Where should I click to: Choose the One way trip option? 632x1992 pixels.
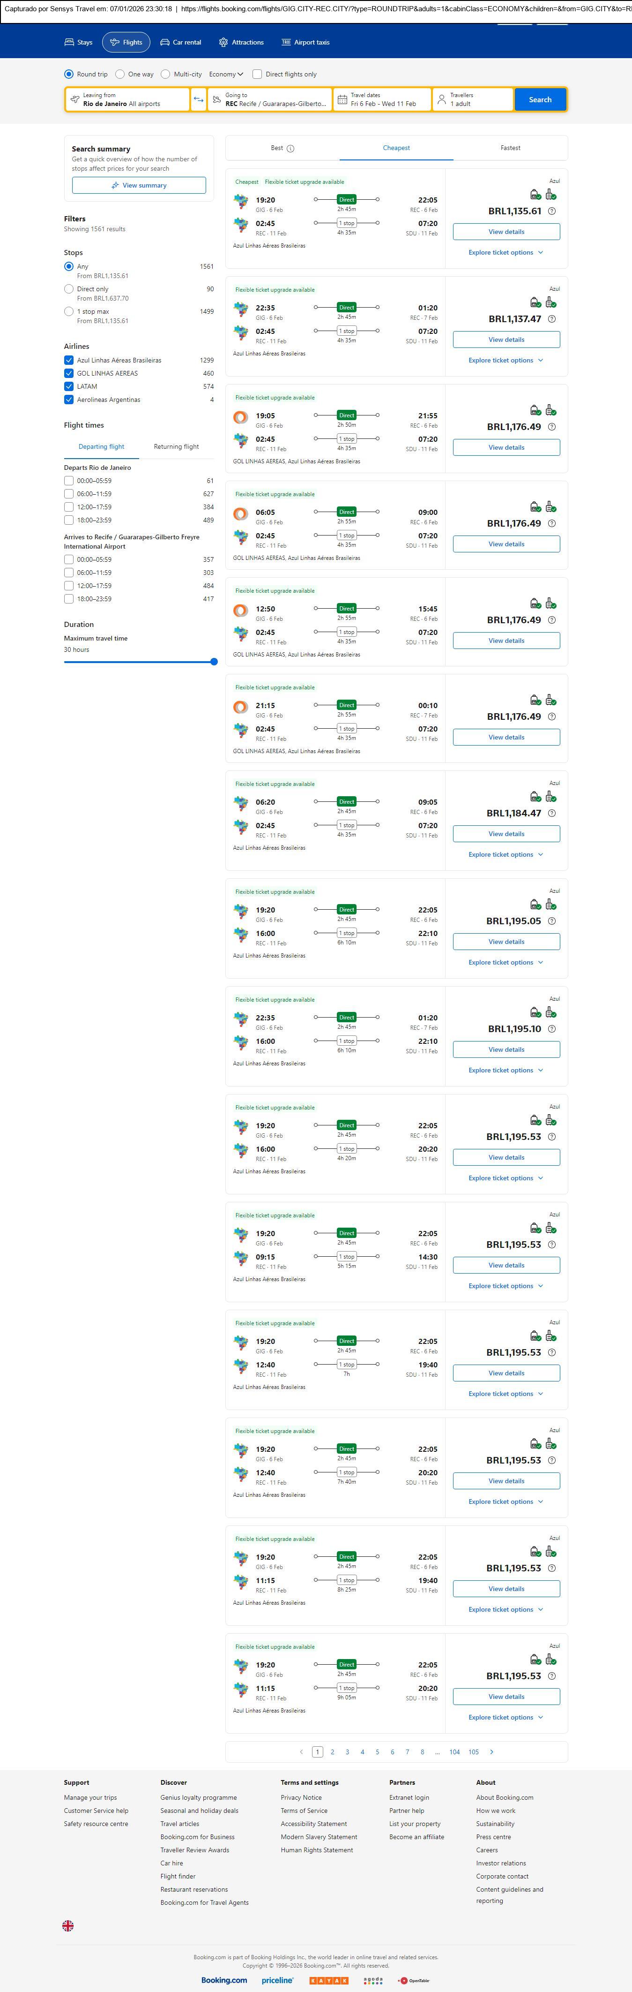(x=120, y=74)
